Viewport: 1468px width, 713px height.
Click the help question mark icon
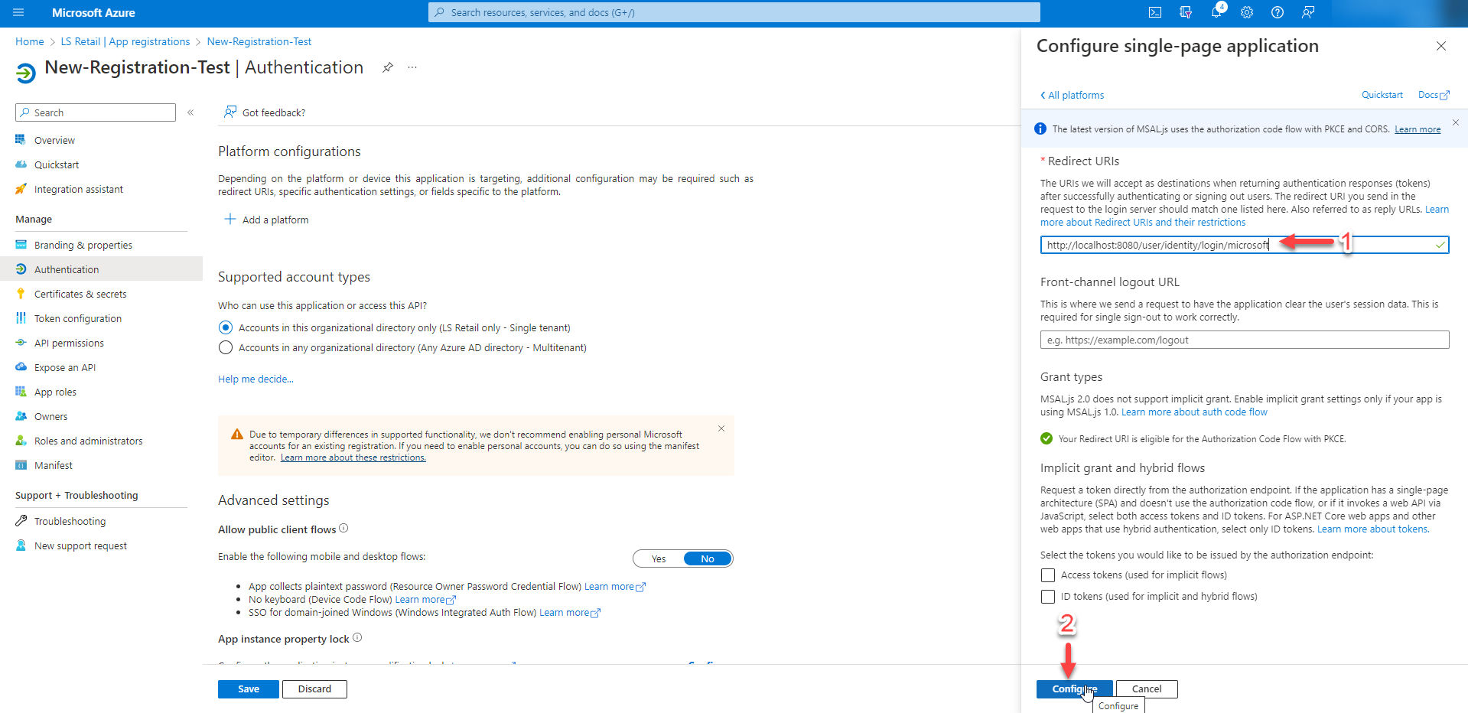click(1278, 12)
